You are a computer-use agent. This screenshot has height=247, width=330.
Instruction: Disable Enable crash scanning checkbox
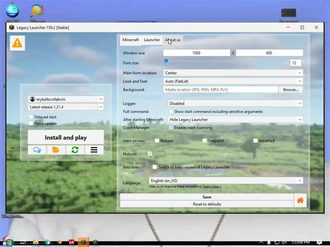pyautogui.click(x=171, y=127)
